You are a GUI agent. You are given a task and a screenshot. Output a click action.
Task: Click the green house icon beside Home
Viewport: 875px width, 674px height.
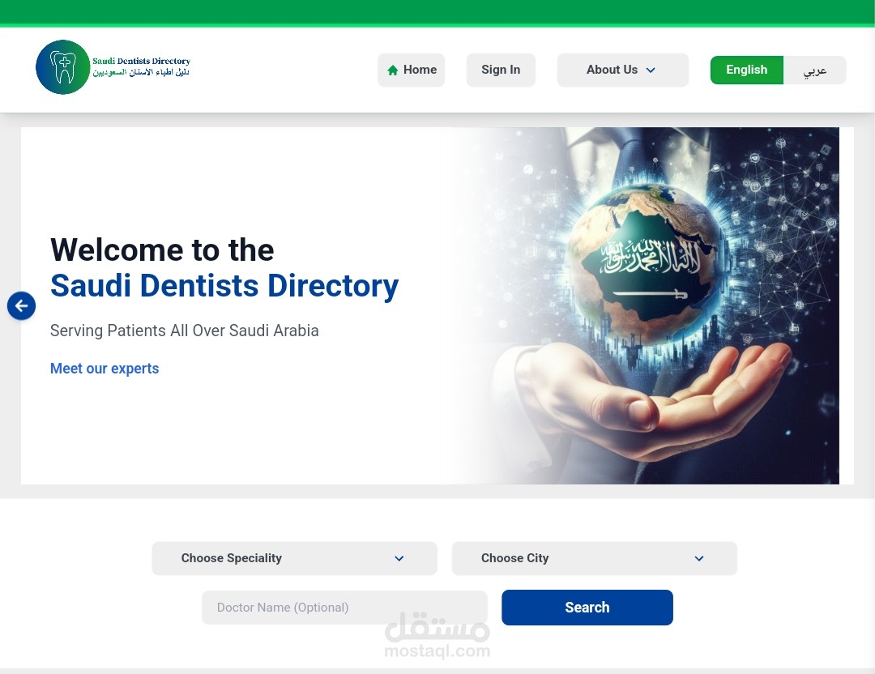393,70
